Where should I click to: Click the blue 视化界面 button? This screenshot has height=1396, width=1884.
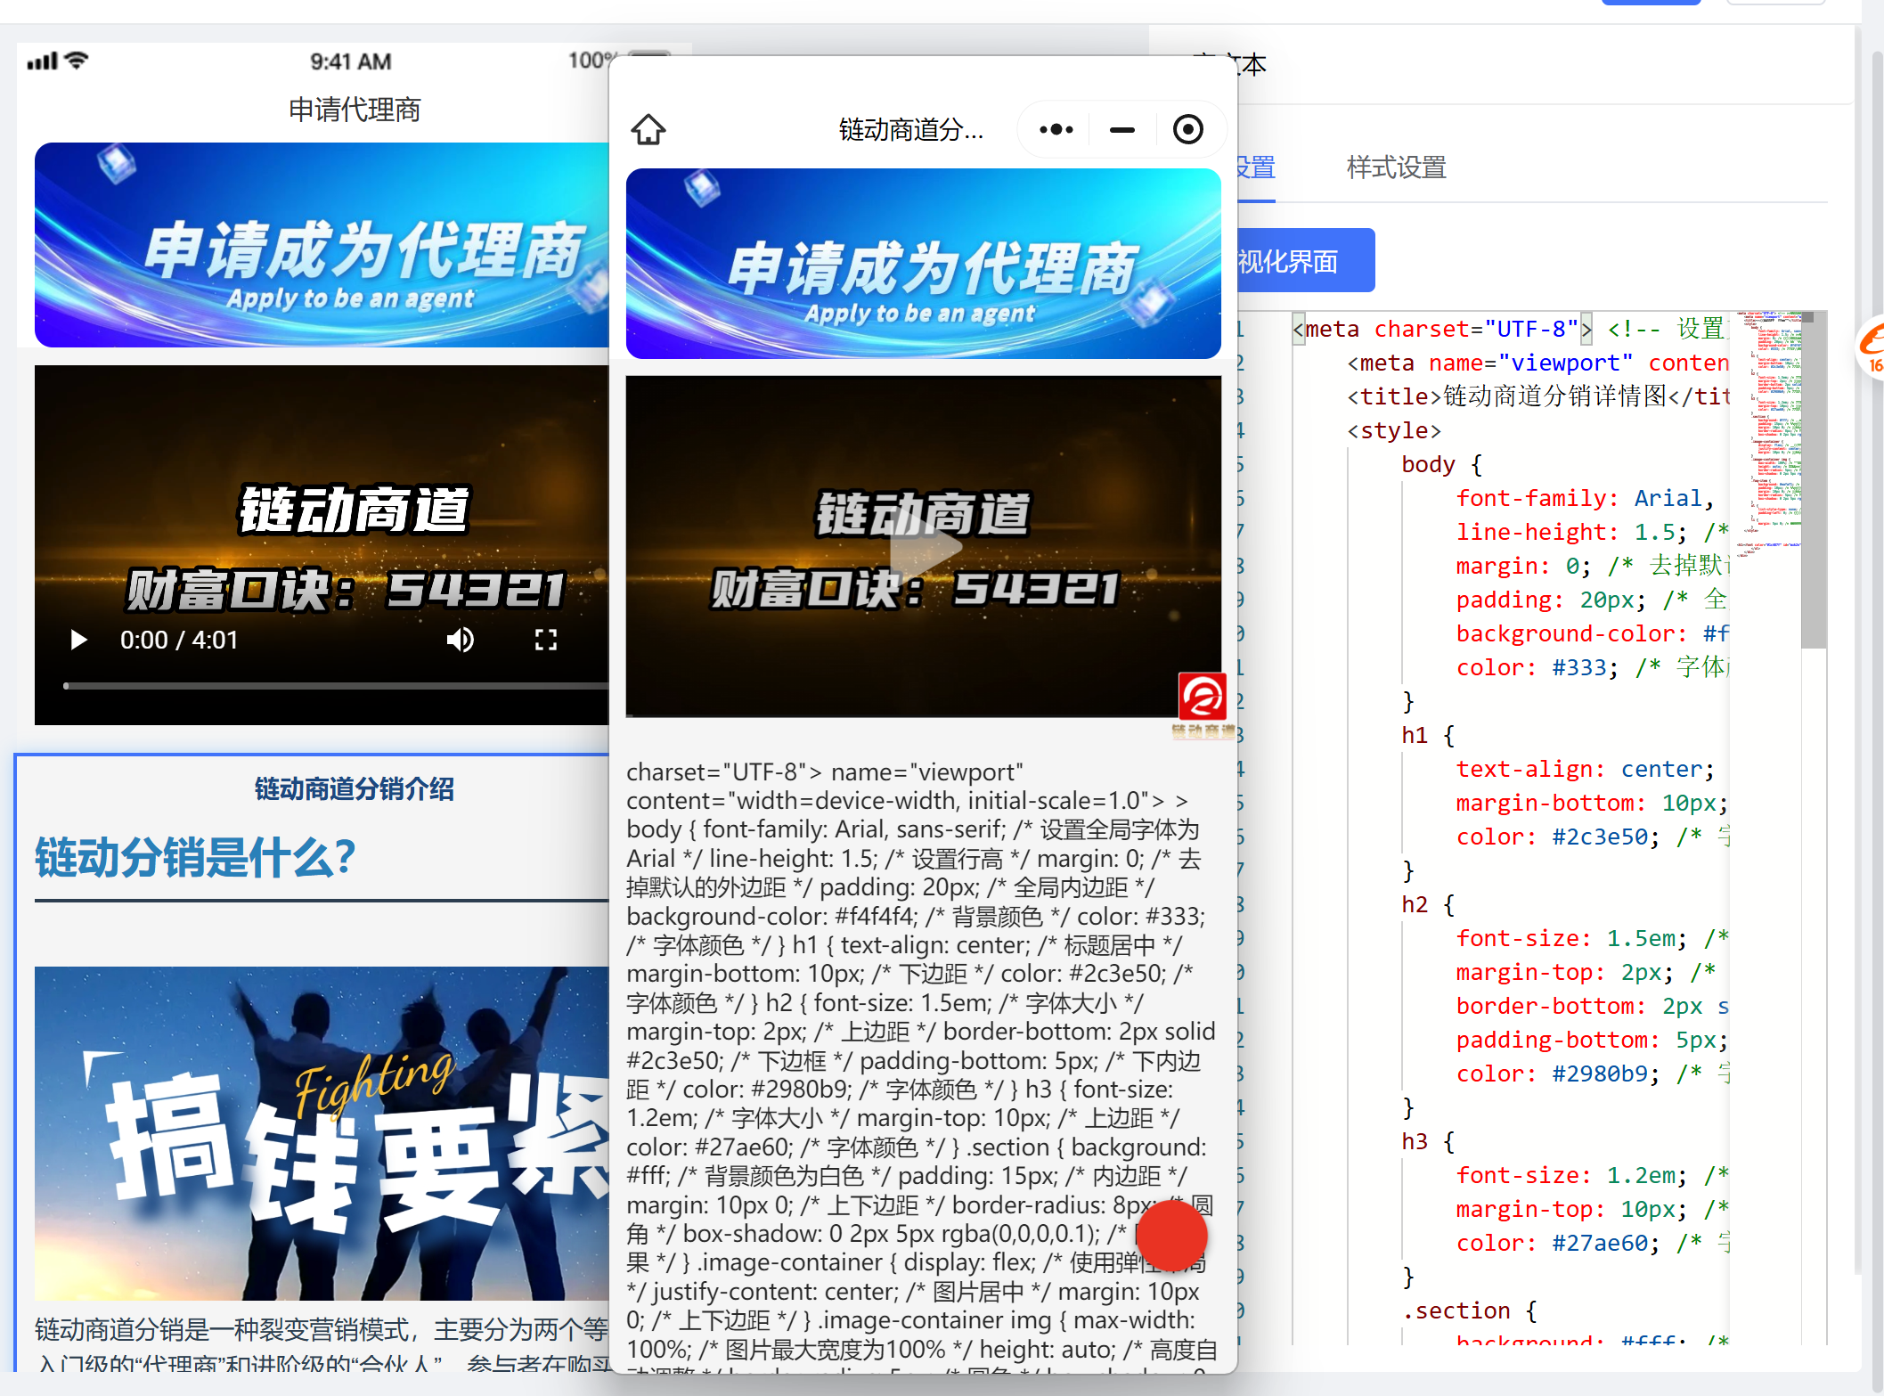1305,261
